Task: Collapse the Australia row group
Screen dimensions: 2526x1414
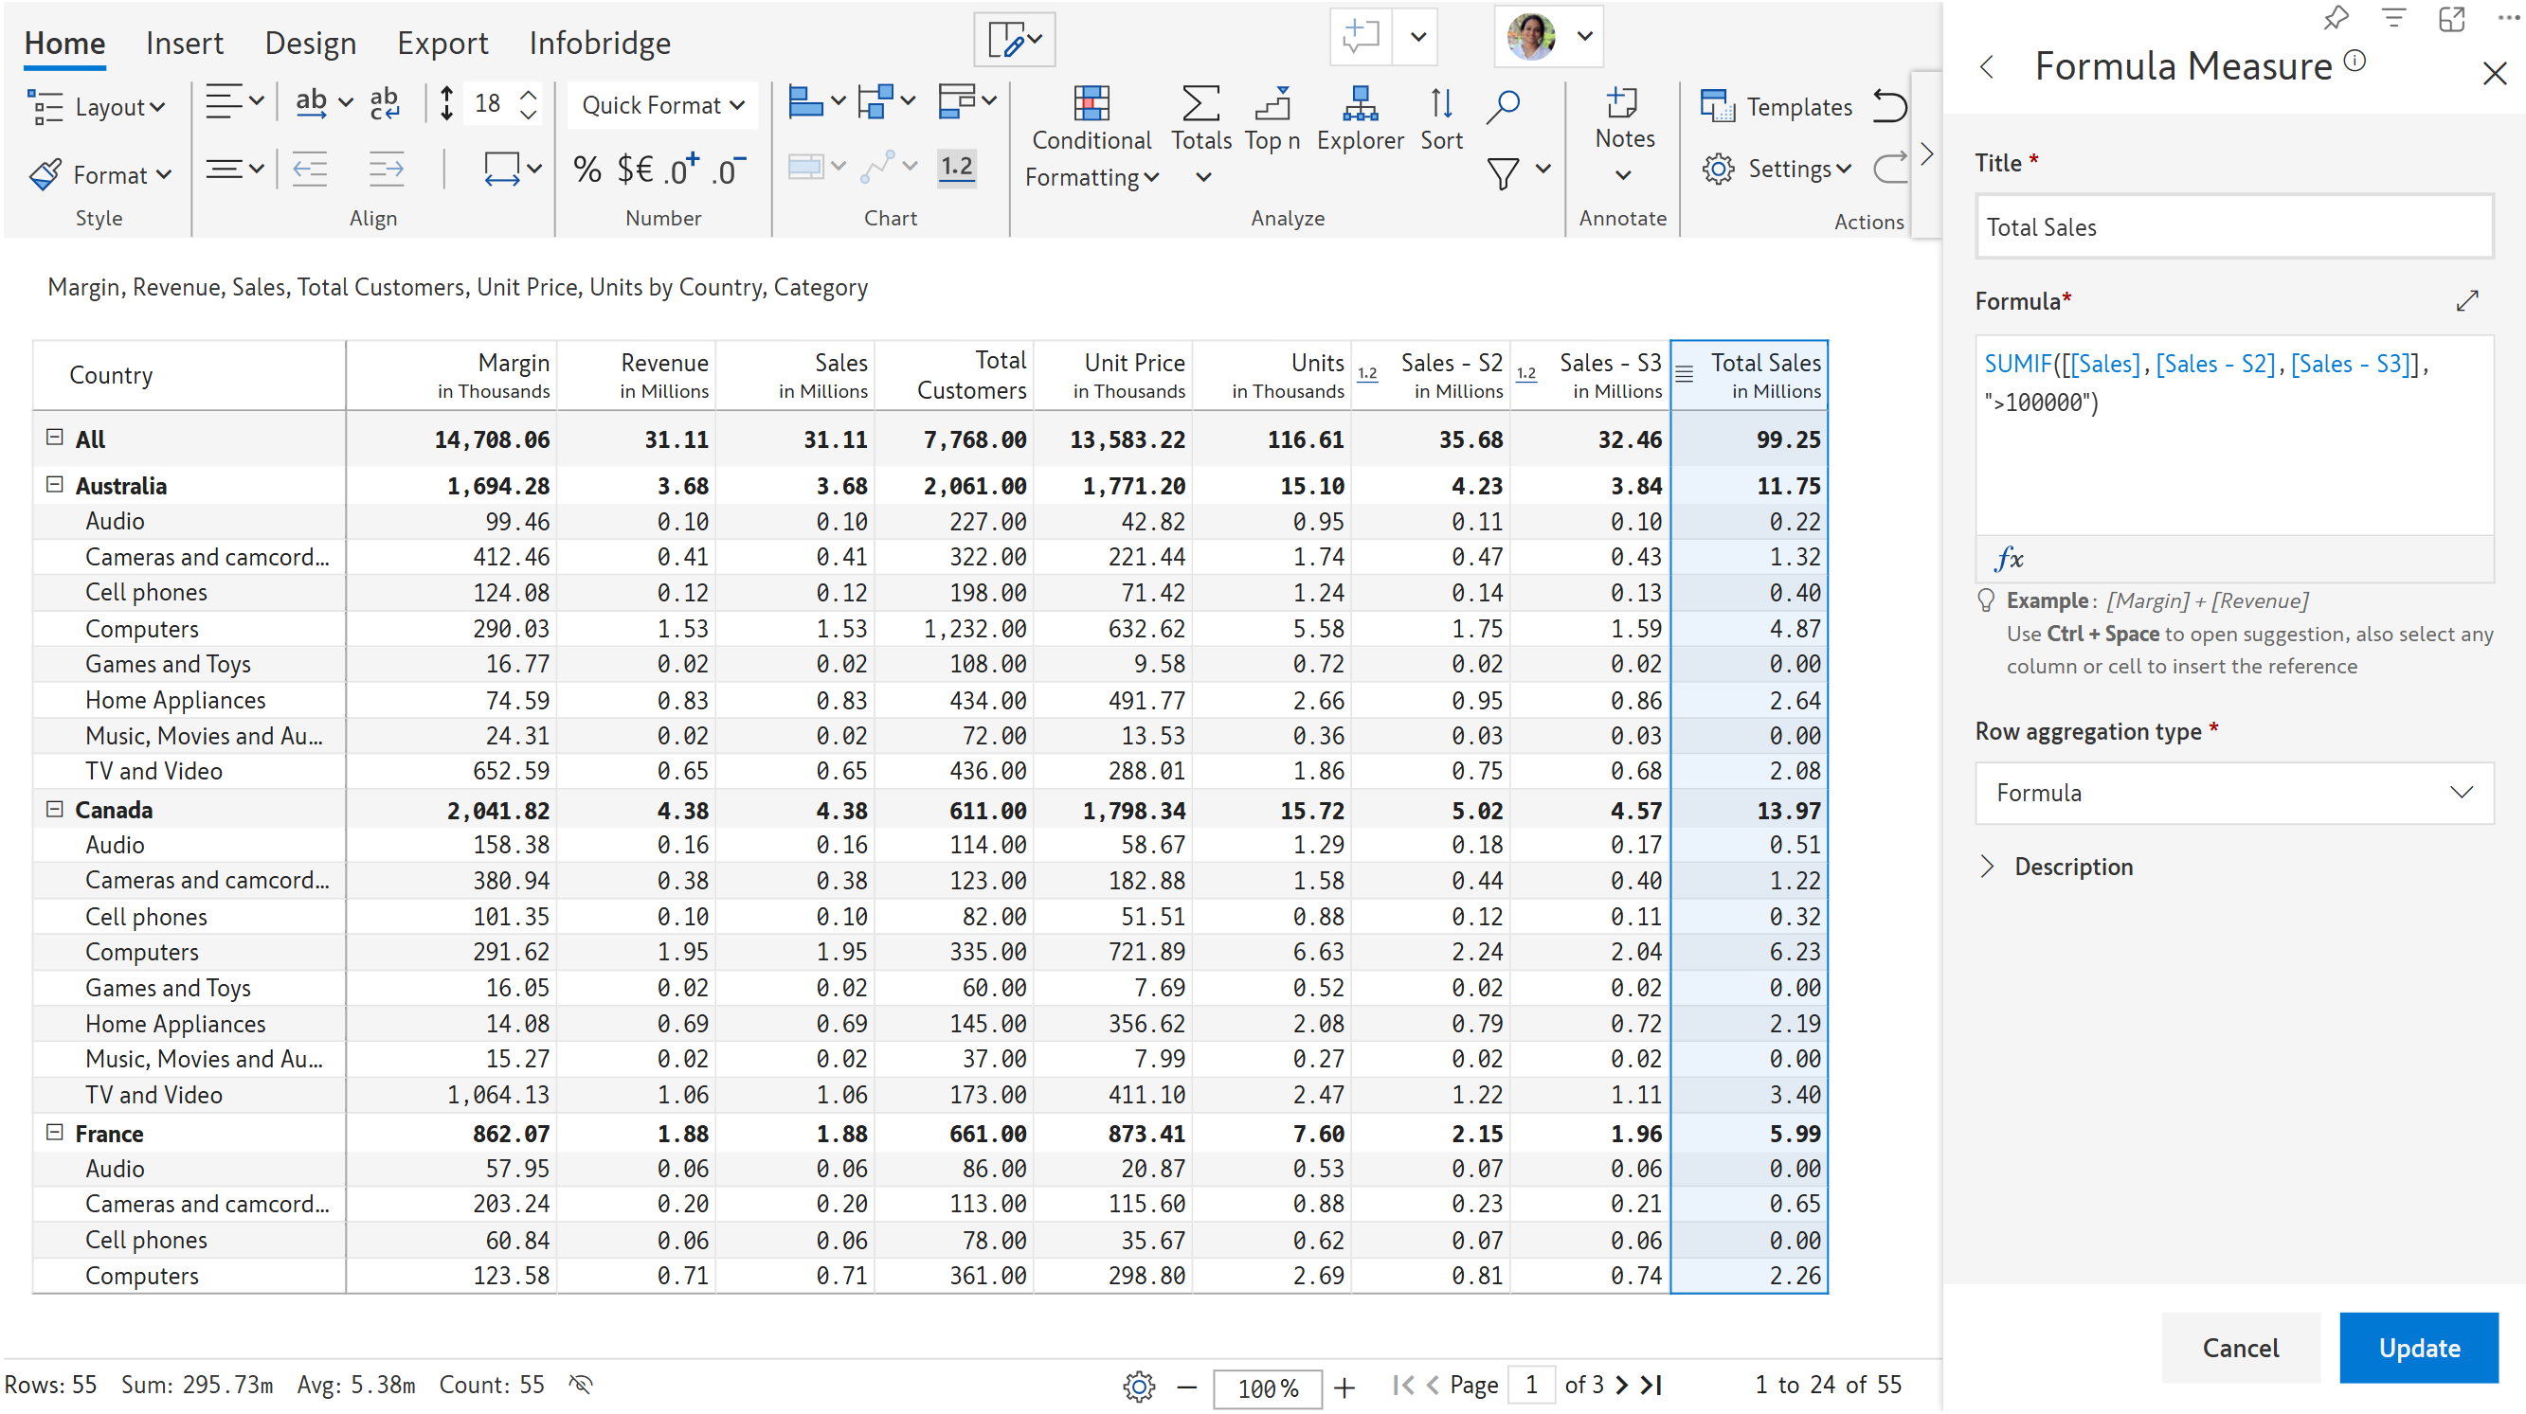Action: tap(55, 485)
